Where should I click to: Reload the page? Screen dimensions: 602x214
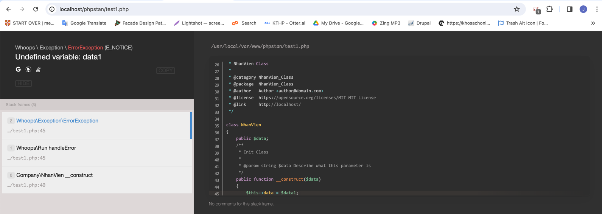(x=36, y=9)
